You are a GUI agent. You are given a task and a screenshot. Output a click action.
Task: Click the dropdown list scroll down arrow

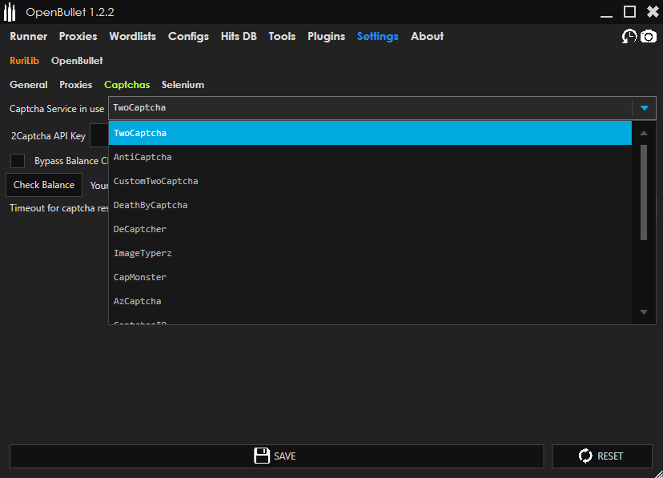coord(644,312)
